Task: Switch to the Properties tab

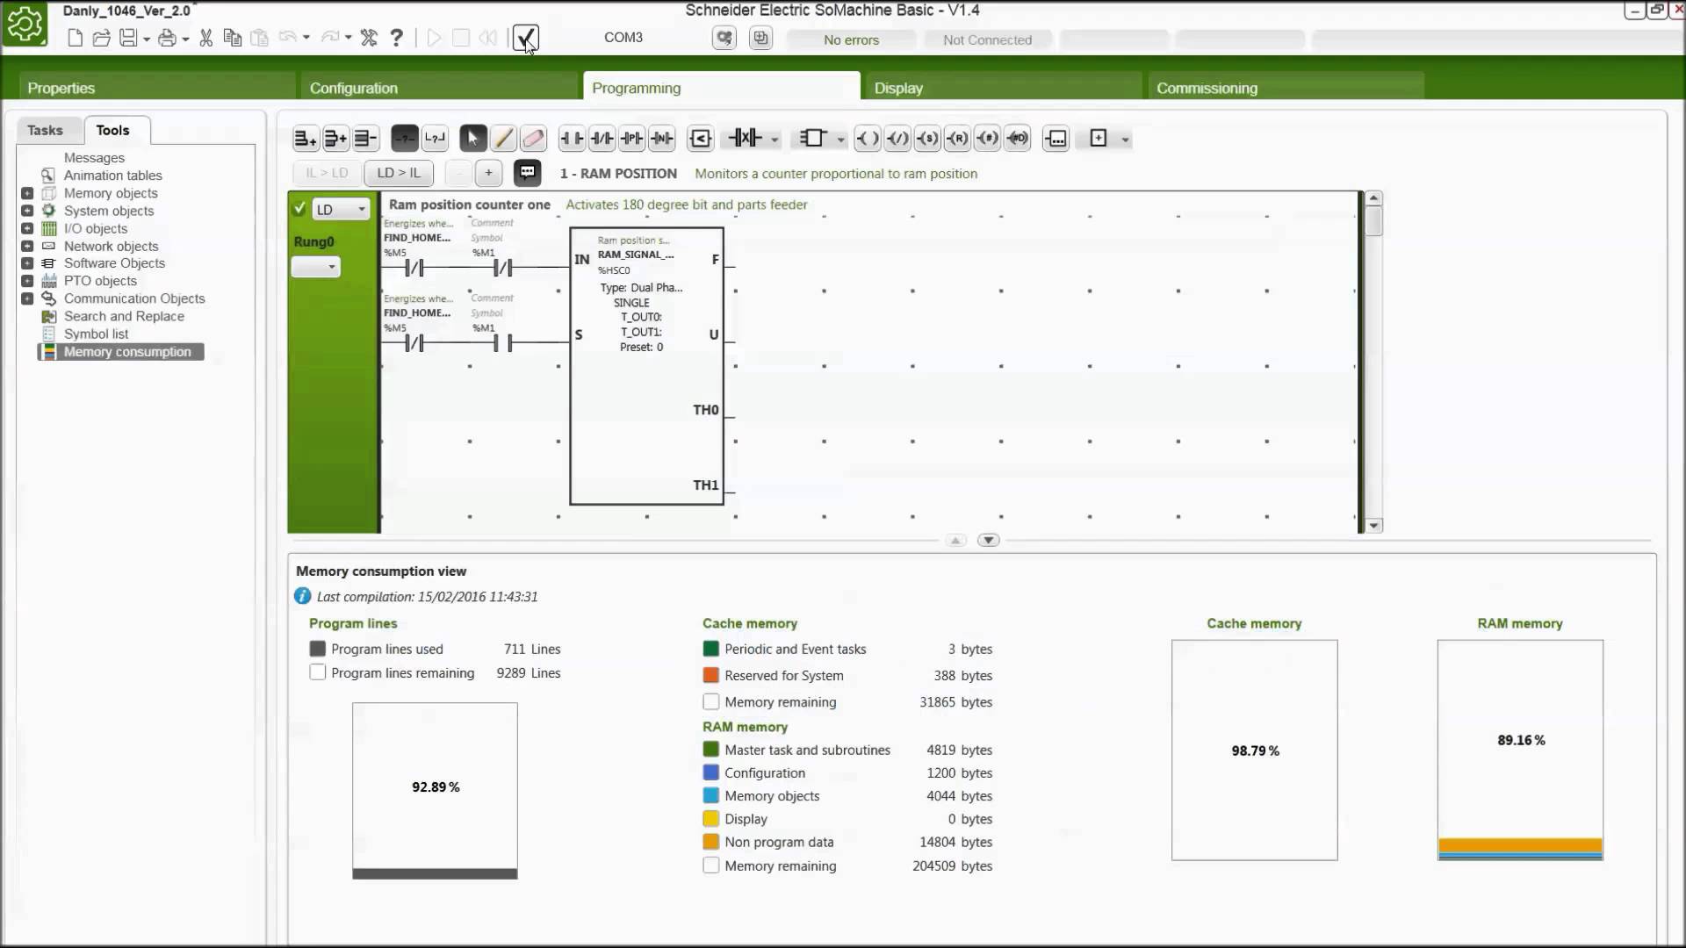Action: click(157, 88)
